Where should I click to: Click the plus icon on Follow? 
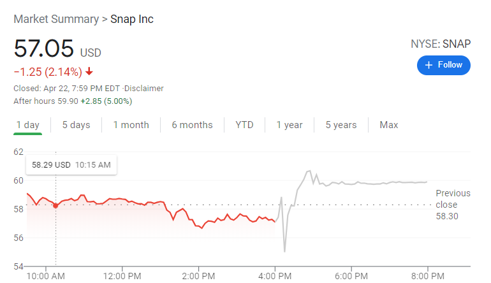pyautogui.click(x=429, y=65)
